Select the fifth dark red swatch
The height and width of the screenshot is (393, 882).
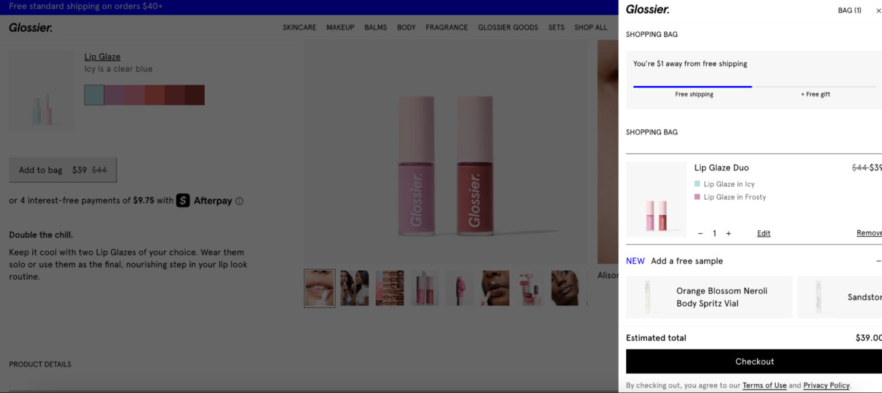[175, 95]
